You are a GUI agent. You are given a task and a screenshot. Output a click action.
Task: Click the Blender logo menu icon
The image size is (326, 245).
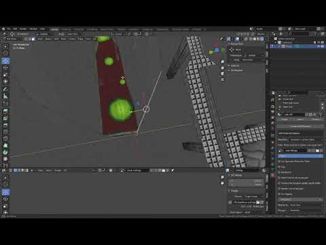pyautogui.click(x=3, y=29)
